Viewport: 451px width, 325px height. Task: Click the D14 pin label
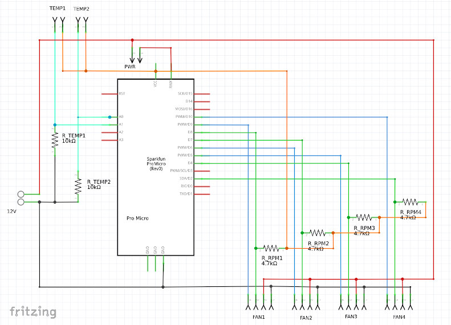(x=189, y=101)
